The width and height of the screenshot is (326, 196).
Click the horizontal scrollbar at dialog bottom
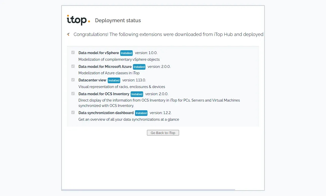click(148, 190)
